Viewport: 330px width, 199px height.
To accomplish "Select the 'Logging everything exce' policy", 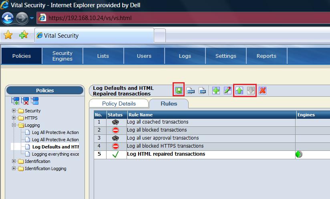I will [x=55, y=154].
